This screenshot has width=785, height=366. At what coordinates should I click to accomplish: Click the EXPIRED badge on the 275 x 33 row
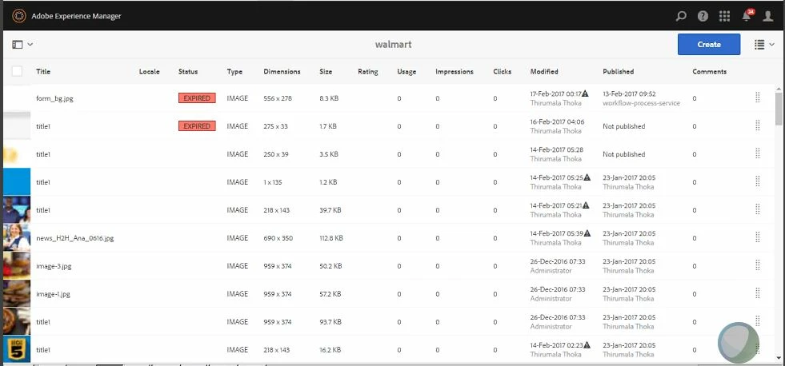(197, 126)
